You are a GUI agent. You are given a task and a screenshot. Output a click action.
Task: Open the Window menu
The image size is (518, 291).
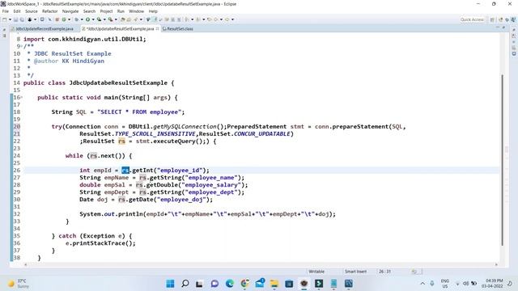137,11
